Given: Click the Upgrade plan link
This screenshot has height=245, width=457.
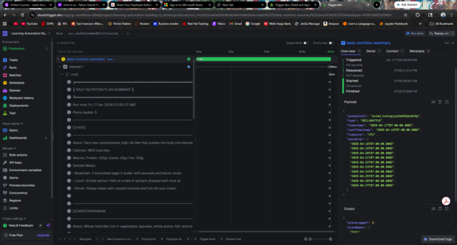Looking at the screenshot, I should point(43,235).
